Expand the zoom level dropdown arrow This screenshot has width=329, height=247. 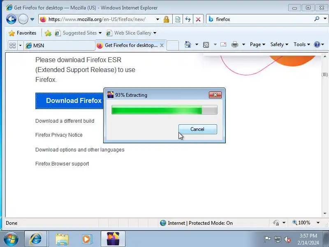click(318, 223)
